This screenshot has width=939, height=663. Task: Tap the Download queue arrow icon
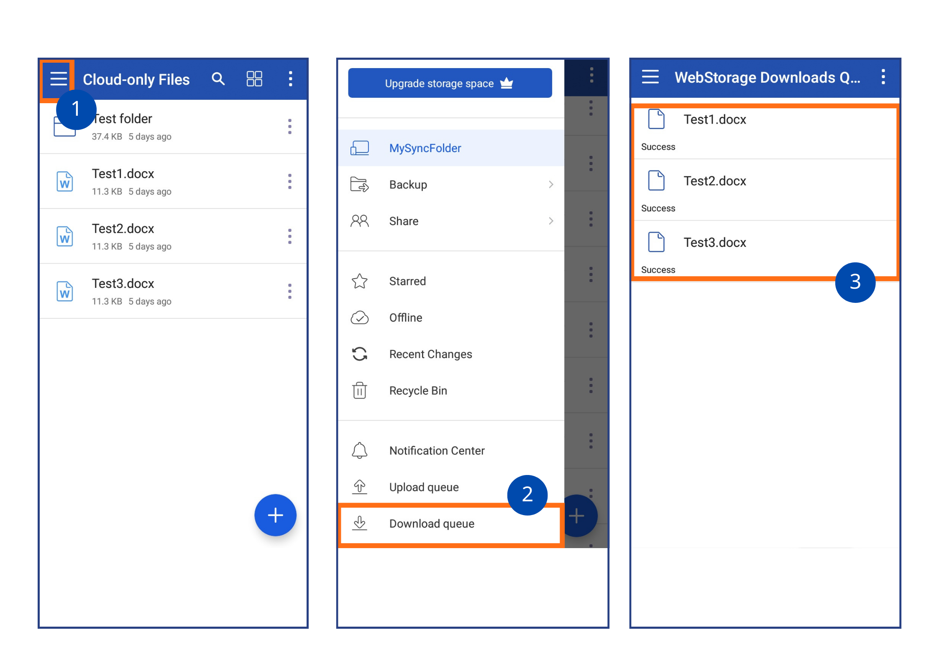tap(360, 523)
